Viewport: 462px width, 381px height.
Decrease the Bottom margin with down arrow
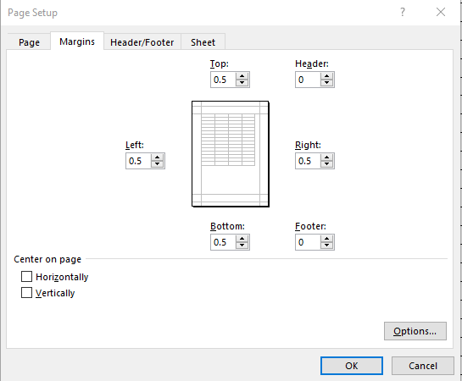[242, 246]
